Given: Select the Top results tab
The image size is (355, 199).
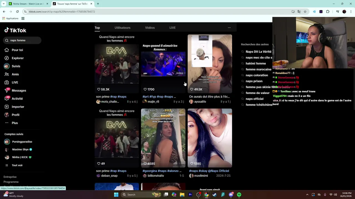Looking at the screenshot, I should tap(97, 28).
